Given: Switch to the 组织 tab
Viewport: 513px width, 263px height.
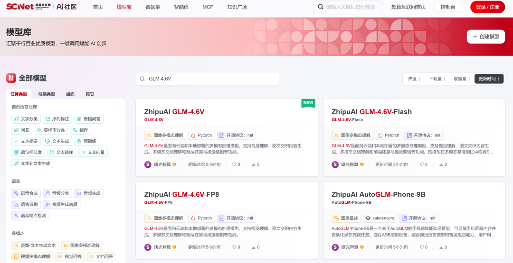Looking at the screenshot, I should (x=70, y=94).
